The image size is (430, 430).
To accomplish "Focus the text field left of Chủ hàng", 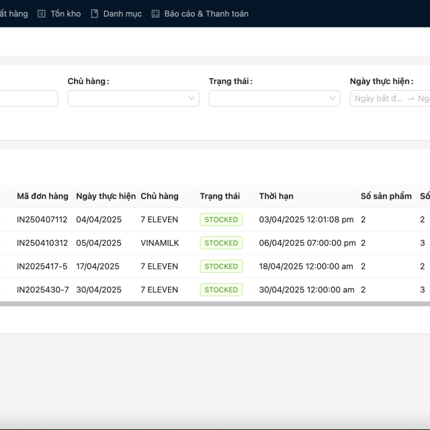I will click(x=29, y=98).
